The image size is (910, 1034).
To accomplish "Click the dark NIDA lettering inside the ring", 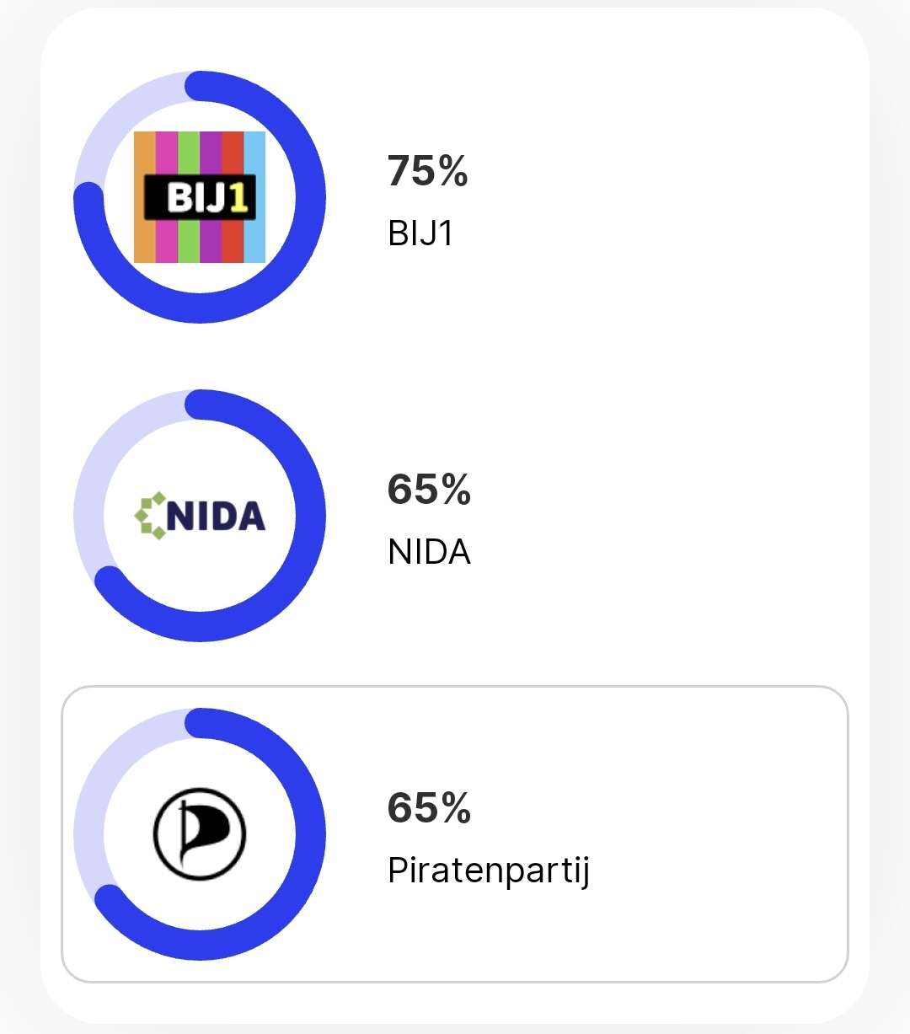I will point(216,516).
